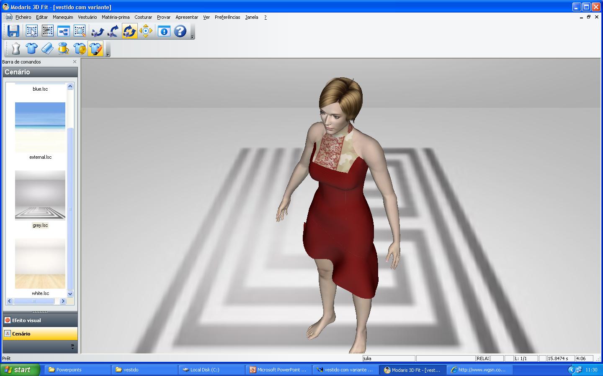Restore the inner document window button
603x376 pixels.
589,17
